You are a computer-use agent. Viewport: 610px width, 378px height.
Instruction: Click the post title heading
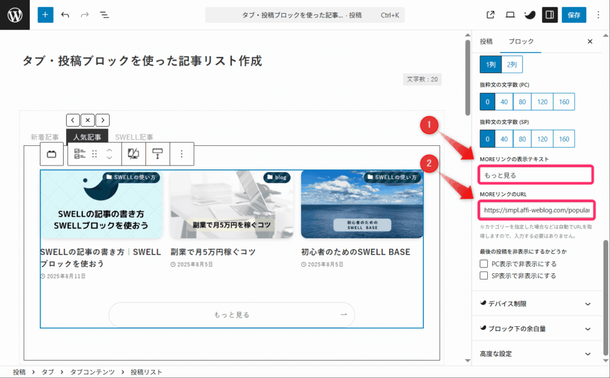pyautogui.click(x=142, y=61)
